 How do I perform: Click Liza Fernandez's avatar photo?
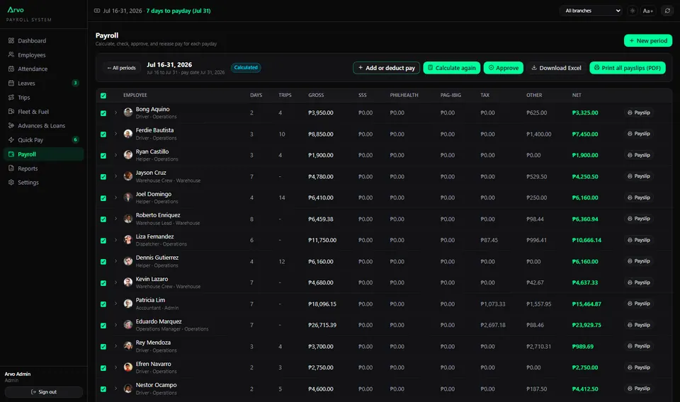click(128, 240)
